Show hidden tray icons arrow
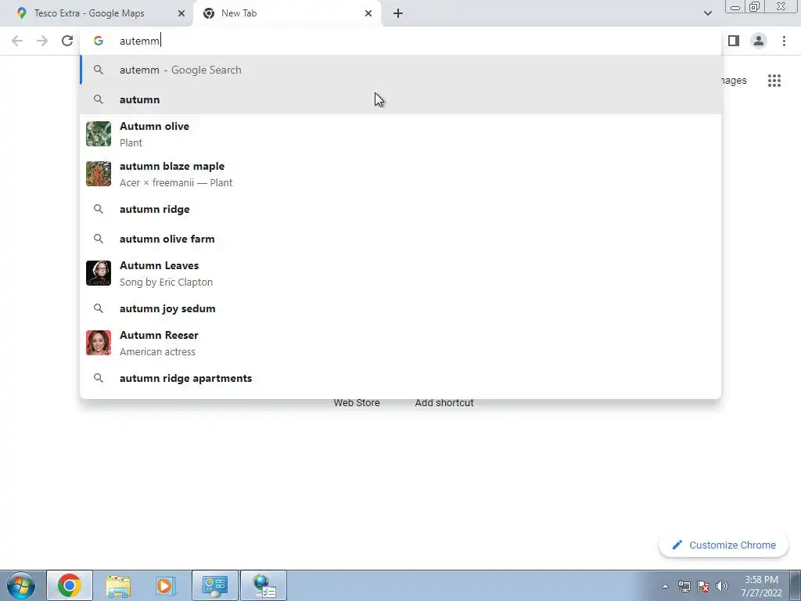This screenshot has width=801, height=601. point(665,587)
